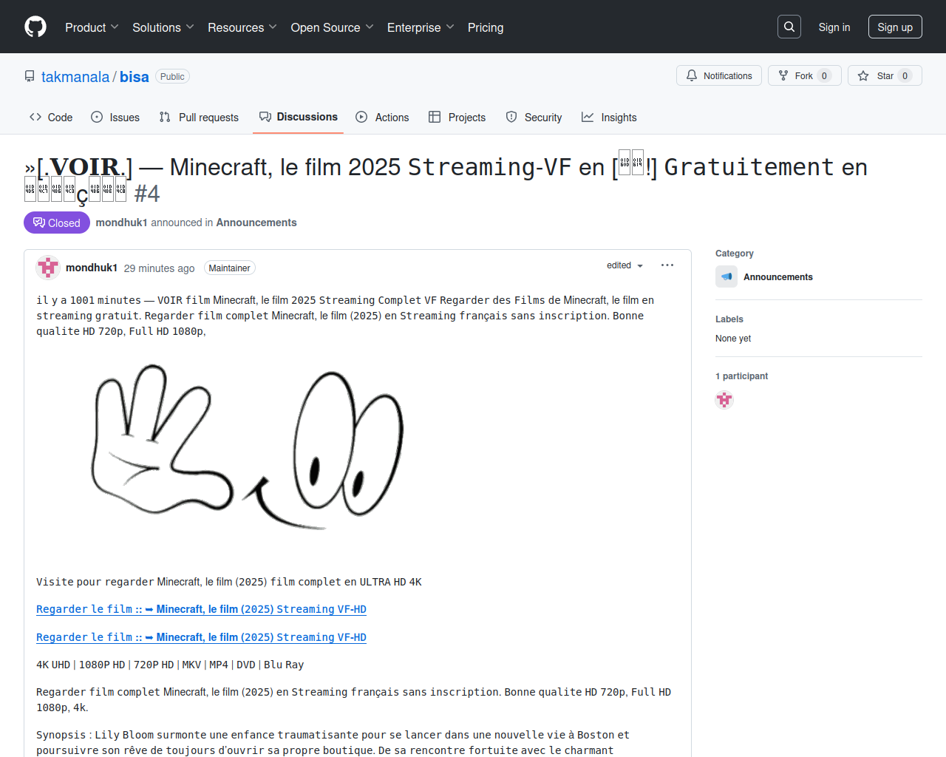Click the Announcements megaphone category icon

click(726, 276)
